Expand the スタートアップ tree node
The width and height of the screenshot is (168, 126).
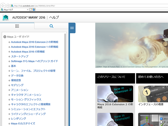[9, 57]
